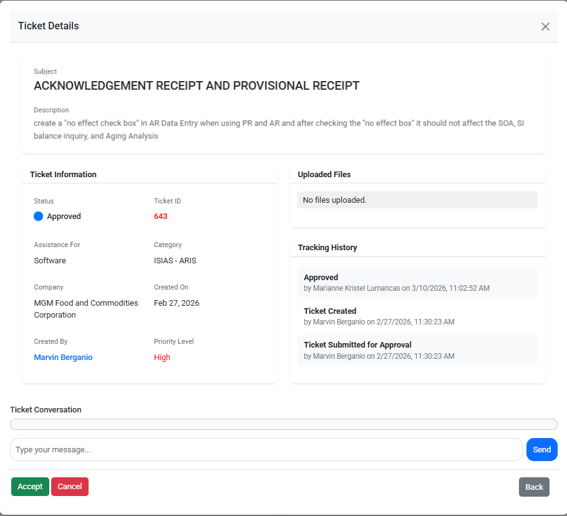
Task: Click the Ticket Conversation label
Action: click(46, 410)
